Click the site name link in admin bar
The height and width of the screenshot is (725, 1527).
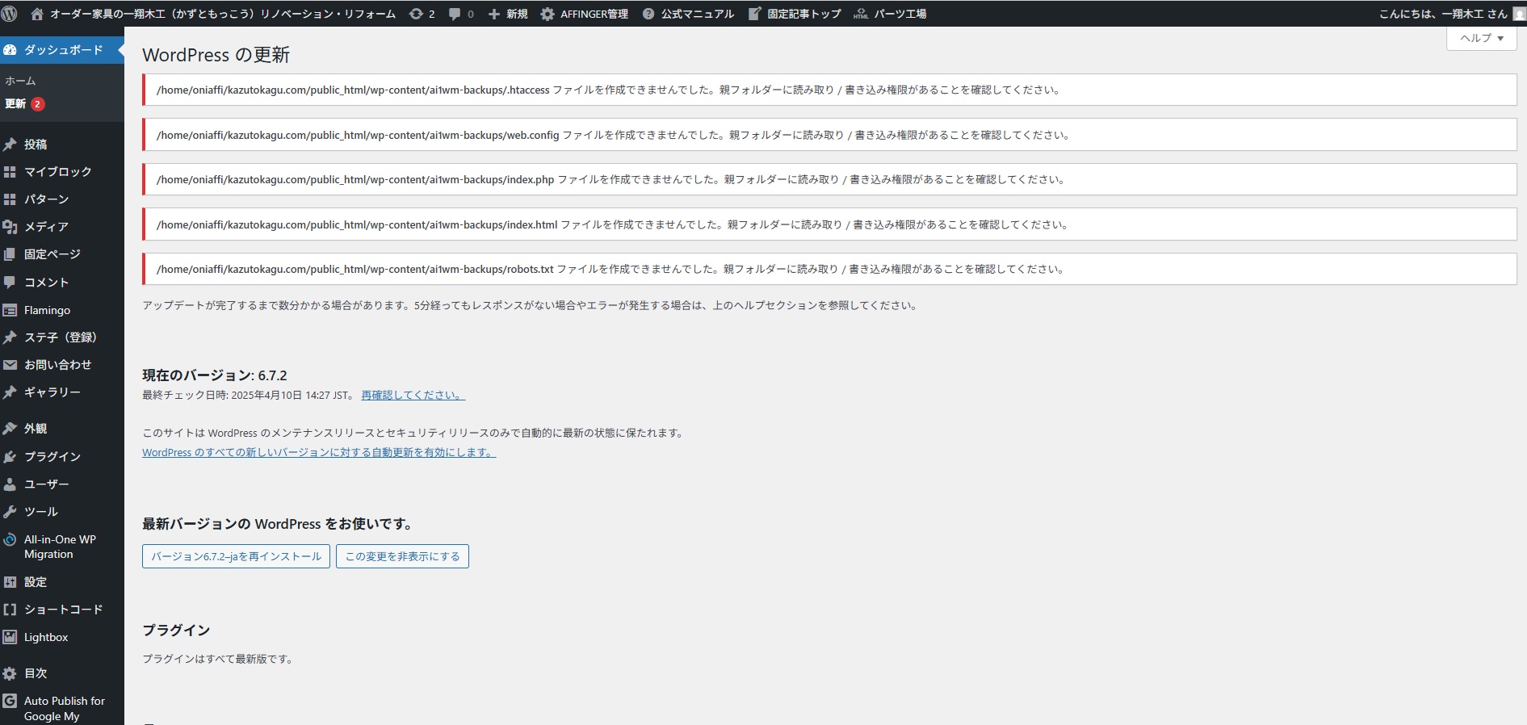[x=223, y=14]
